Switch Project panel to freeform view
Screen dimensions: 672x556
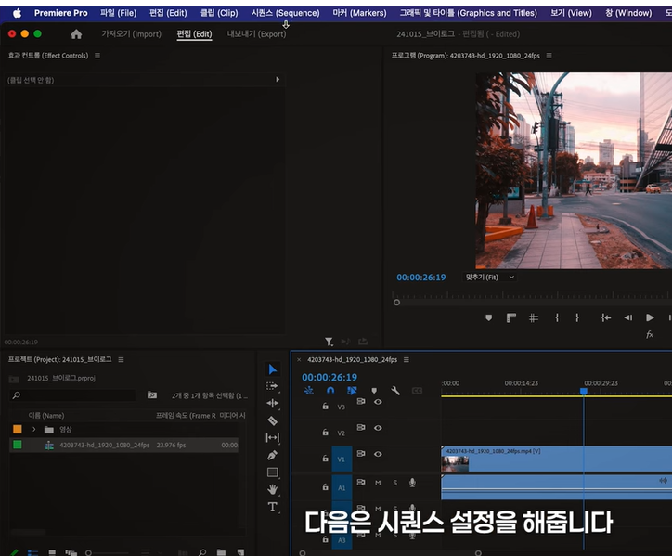point(71,552)
